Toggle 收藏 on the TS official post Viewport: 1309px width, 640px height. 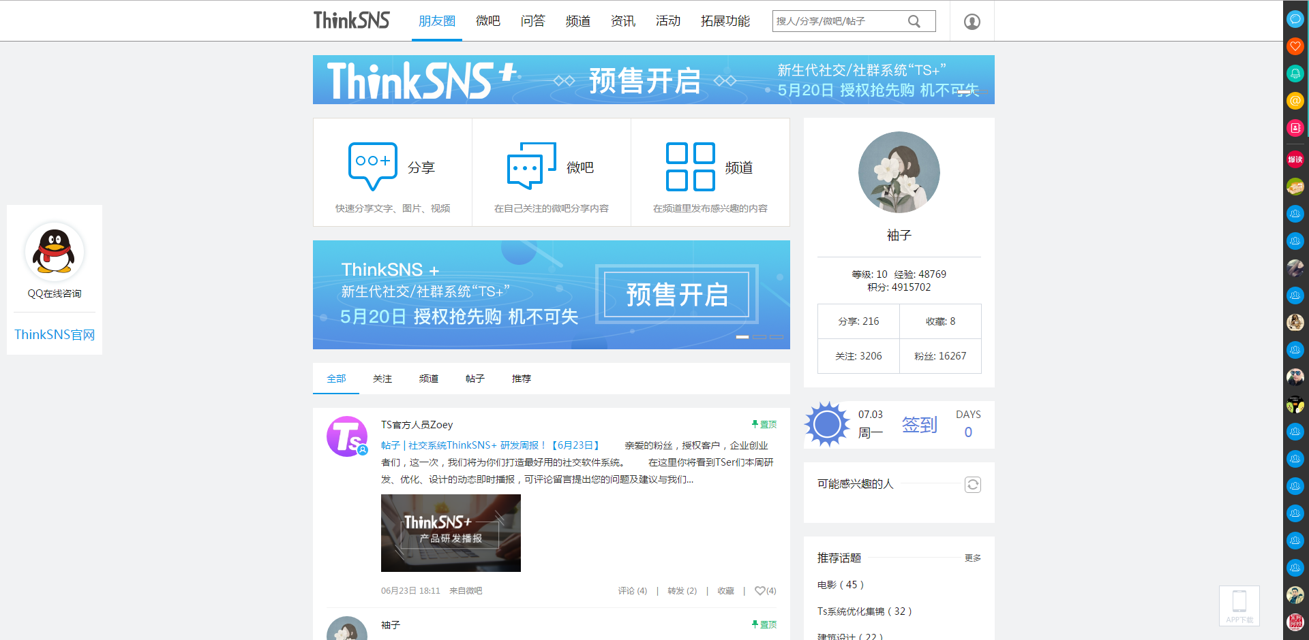click(x=725, y=590)
